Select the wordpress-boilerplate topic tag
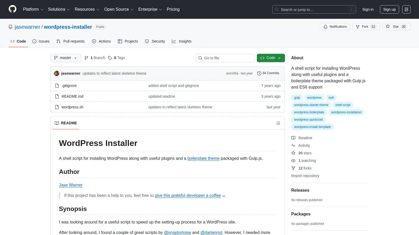 tap(309, 112)
